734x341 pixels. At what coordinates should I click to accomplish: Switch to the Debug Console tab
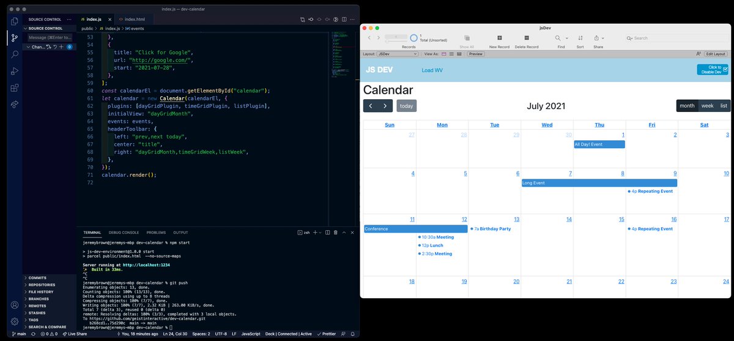(124, 233)
